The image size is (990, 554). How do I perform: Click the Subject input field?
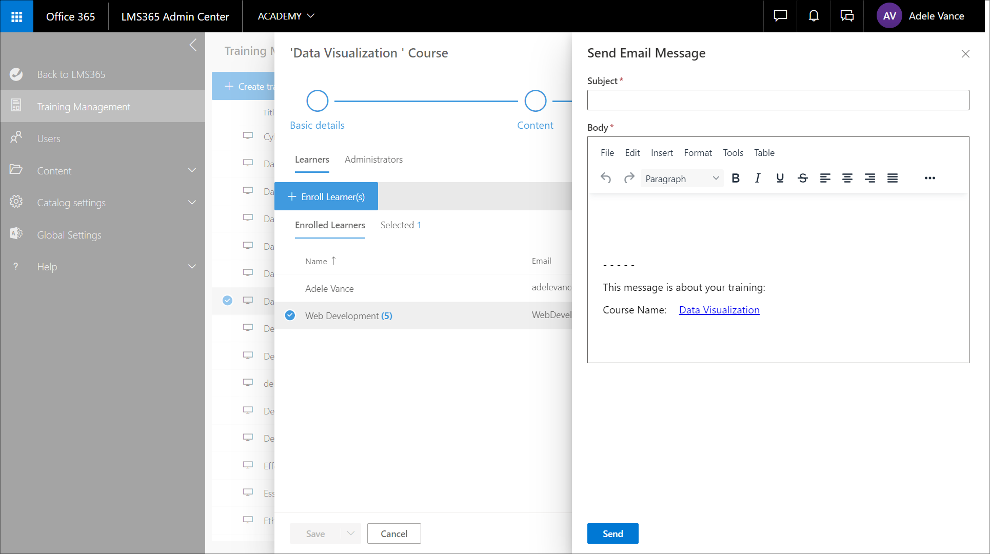coord(778,100)
